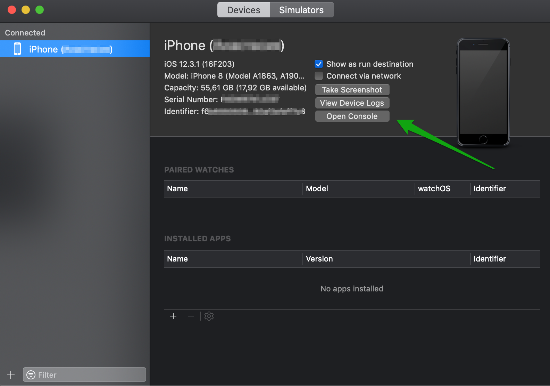Toggle Show as run destination checkbox

[319, 64]
